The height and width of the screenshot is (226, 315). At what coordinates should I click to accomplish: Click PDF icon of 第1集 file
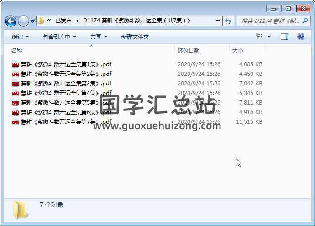point(15,64)
